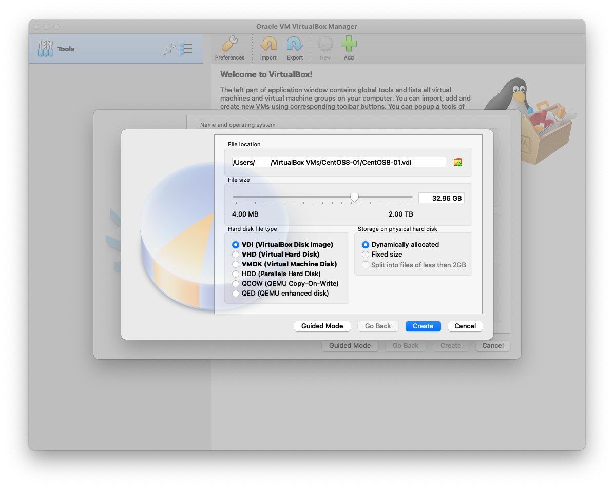
Task: Click the green Add machine icon
Action: pos(349,48)
